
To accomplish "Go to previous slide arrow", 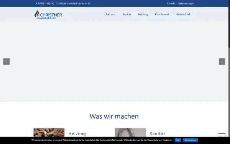I will click(6, 61).
